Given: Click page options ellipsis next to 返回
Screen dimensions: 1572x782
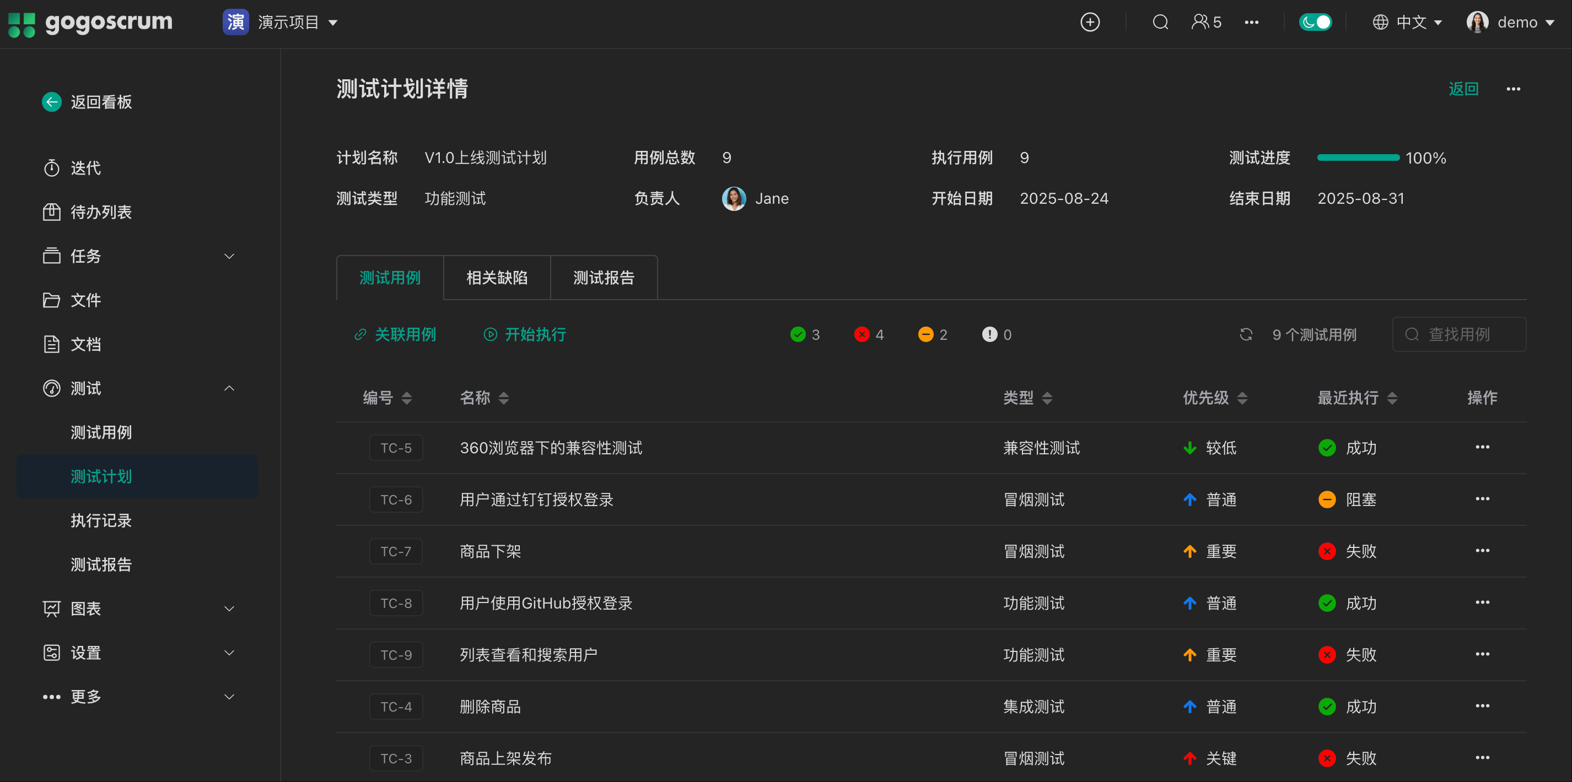Looking at the screenshot, I should [x=1513, y=89].
